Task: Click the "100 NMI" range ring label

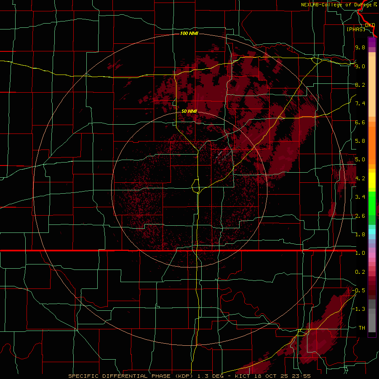Action: (189, 33)
